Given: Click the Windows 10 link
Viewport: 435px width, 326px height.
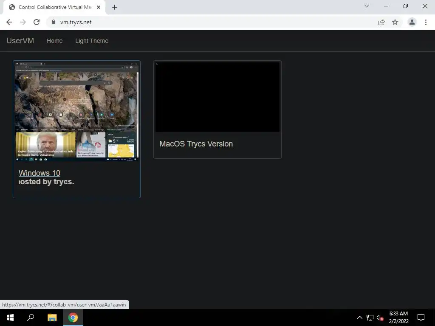Looking at the screenshot, I should point(40,173).
